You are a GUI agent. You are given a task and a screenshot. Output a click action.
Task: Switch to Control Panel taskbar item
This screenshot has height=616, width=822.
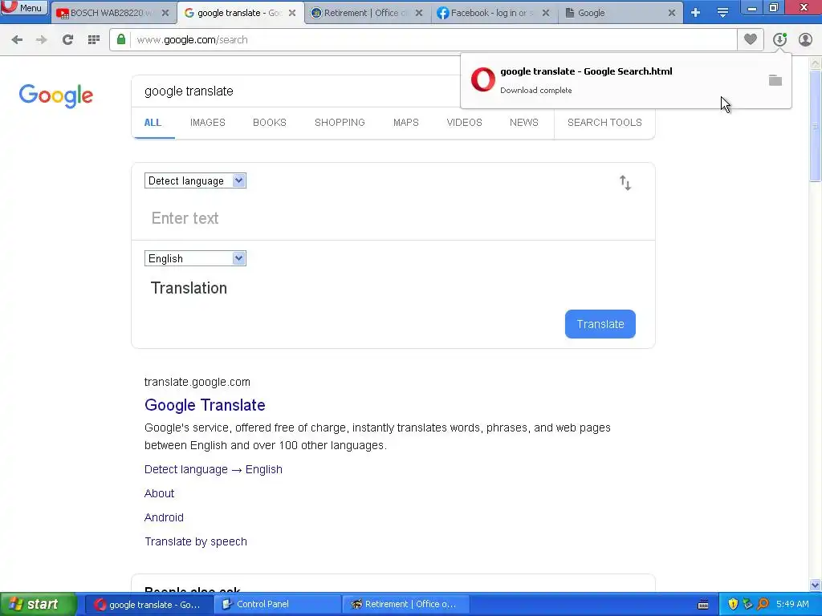tap(277, 605)
